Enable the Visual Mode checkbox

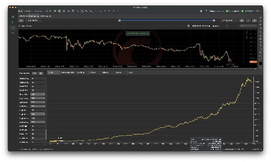coord(19,26)
